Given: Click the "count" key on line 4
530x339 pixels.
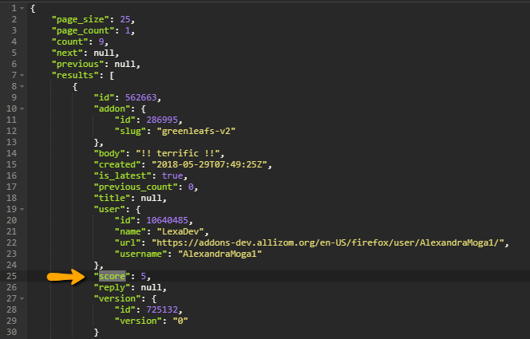Looking at the screenshot, I should tap(70, 41).
